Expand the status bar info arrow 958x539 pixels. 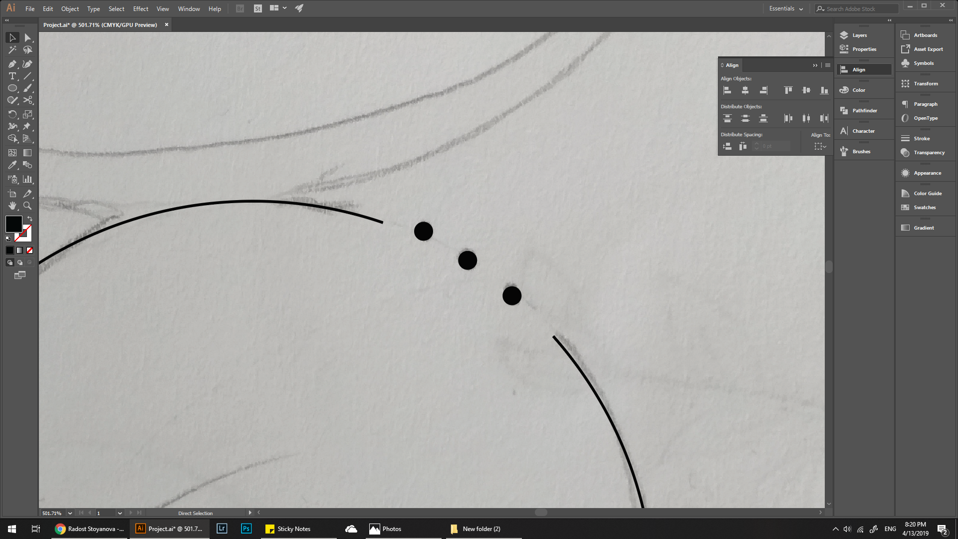(x=250, y=513)
